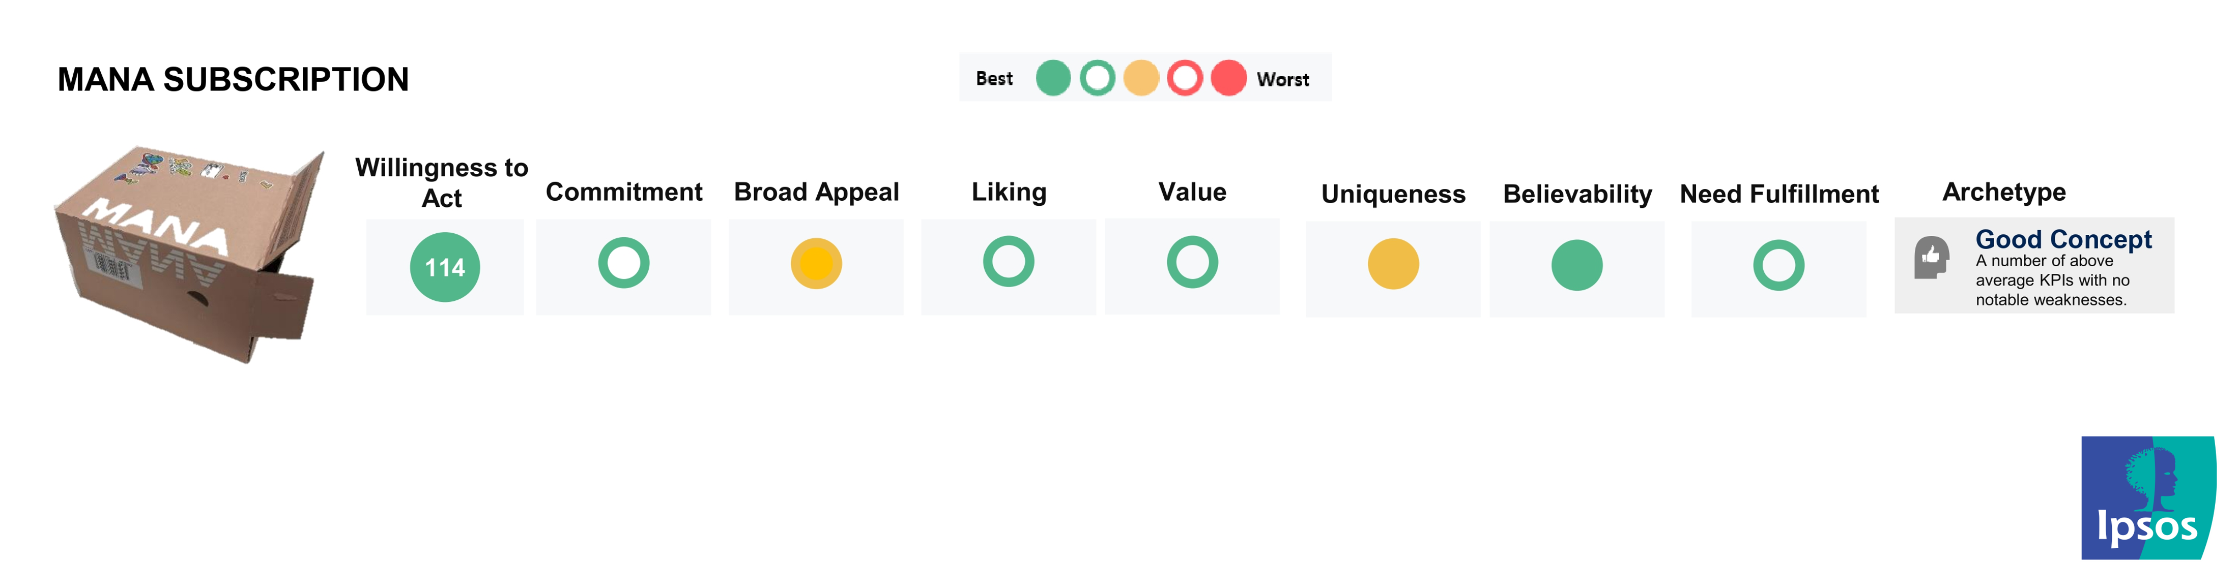The width and height of the screenshot is (2239, 563).
Task: Click the Willingness to Act header label
Action: point(442,182)
